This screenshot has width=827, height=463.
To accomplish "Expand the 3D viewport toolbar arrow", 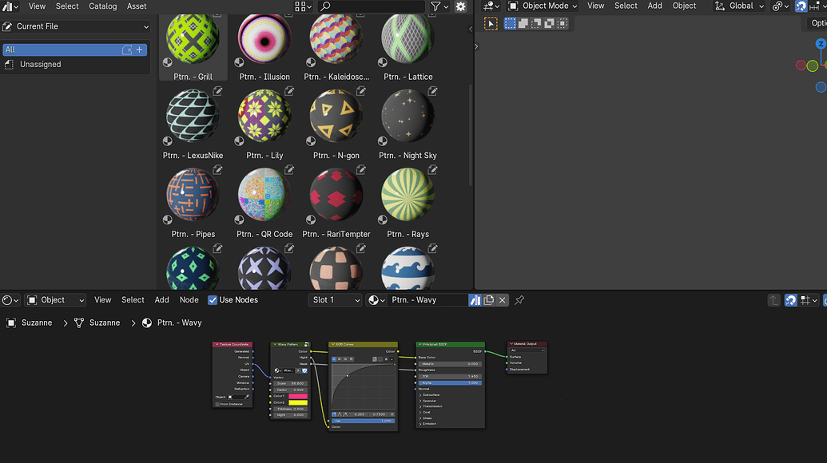I will (477, 46).
